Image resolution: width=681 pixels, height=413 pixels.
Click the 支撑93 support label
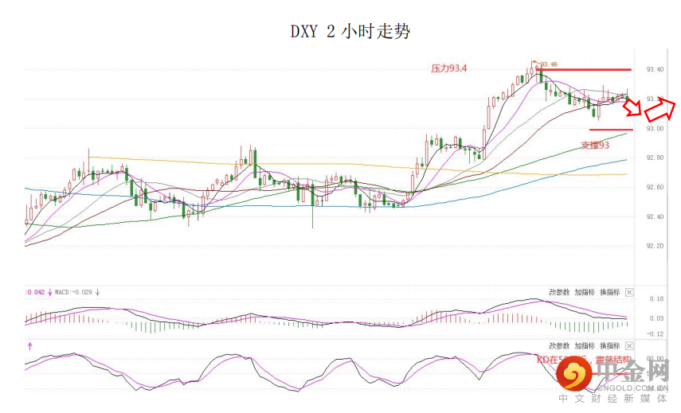(x=595, y=146)
